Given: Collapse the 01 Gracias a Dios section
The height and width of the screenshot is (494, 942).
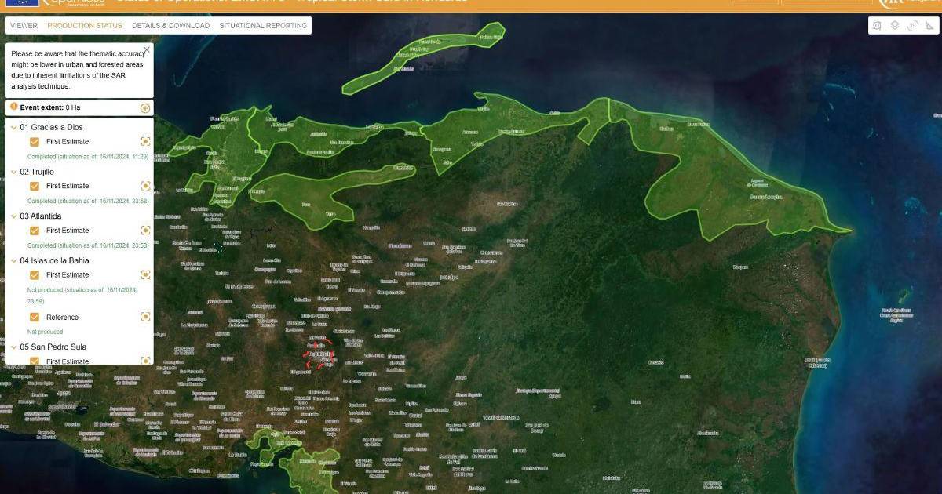Looking at the screenshot, I should pos(14,127).
